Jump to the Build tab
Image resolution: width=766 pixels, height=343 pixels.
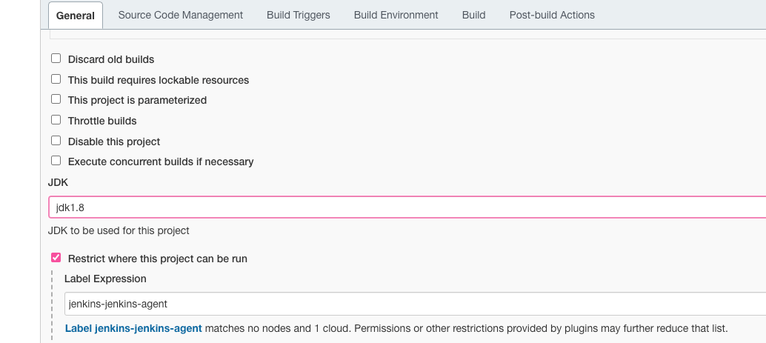pos(473,15)
